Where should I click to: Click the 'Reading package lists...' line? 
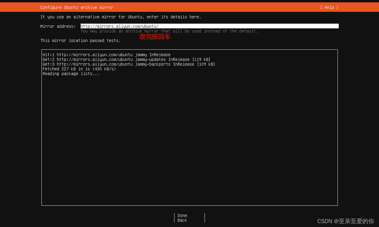71,74
